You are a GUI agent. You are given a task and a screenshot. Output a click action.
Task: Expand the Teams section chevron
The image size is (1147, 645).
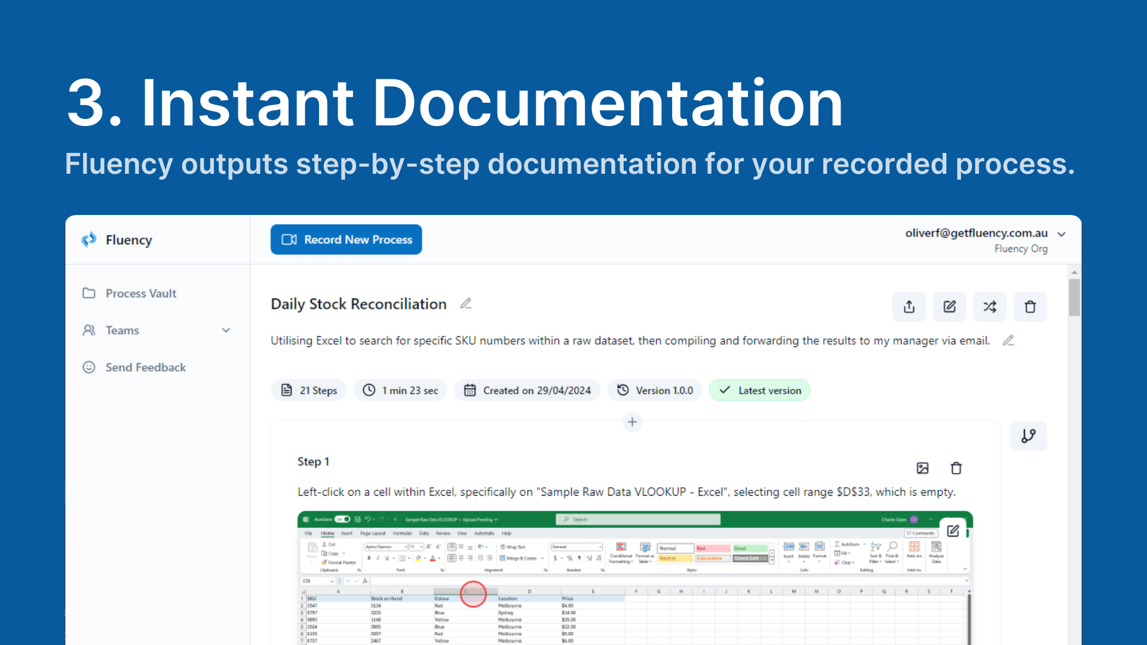click(226, 330)
